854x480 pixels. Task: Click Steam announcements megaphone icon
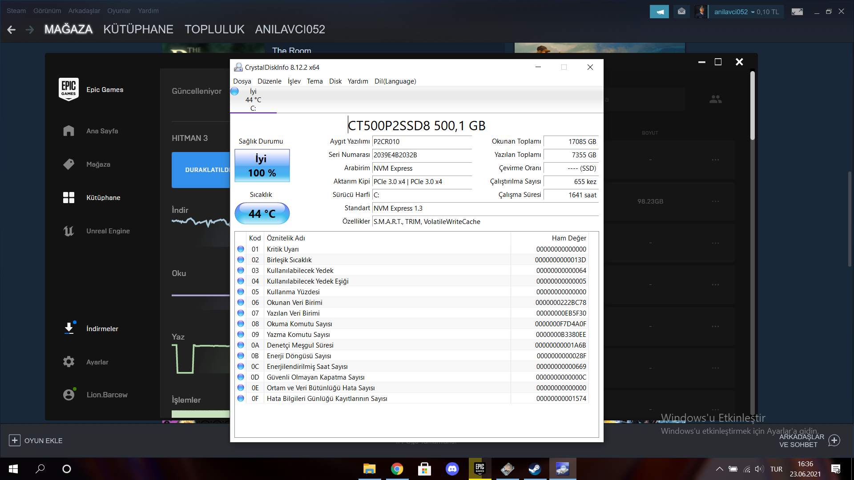[x=659, y=12]
